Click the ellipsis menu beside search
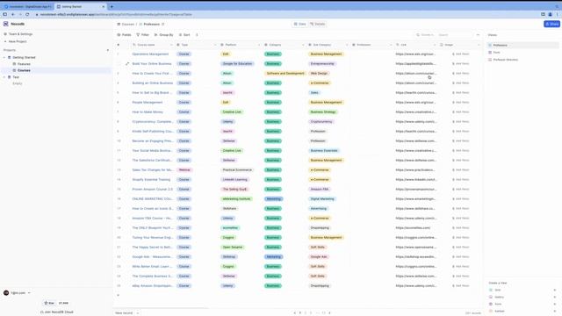The image size is (562, 316). point(478,35)
